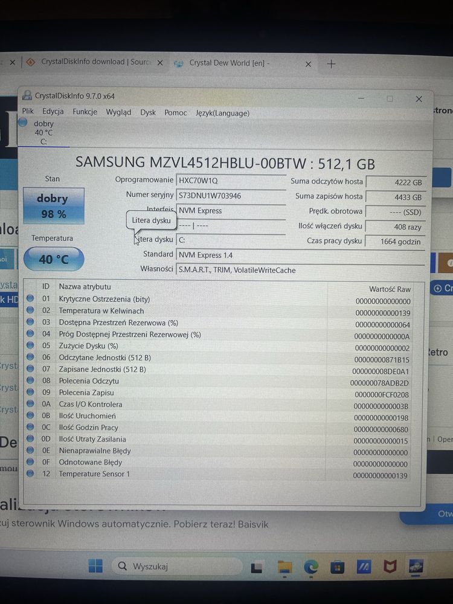Viewport: 453px width, 604px height.
Task: Click the blue status dot for row 0C
Action: [30, 426]
